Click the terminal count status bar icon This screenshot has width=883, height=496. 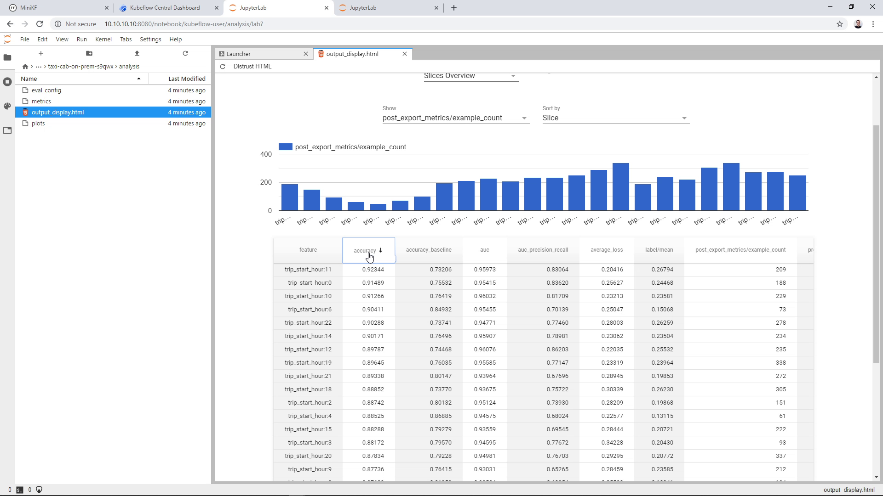coord(20,490)
